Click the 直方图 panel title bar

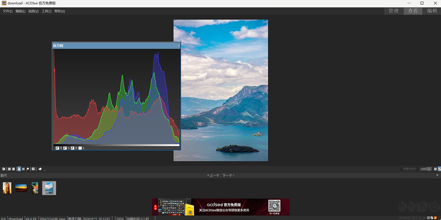[x=116, y=45]
